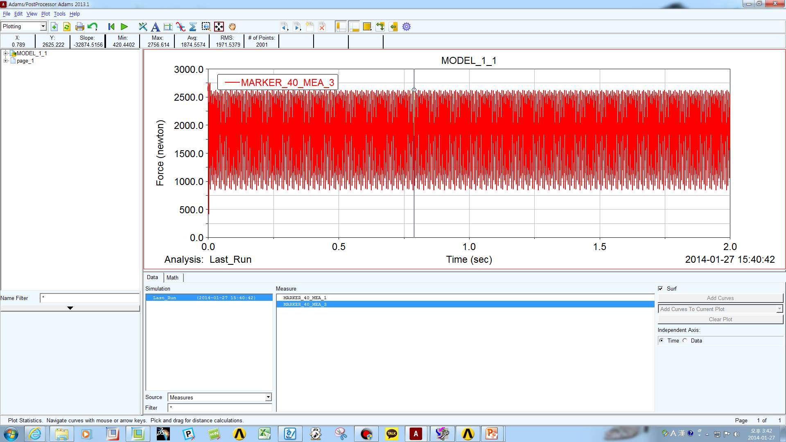Delete the current page

pyautogui.click(x=322, y=27)
